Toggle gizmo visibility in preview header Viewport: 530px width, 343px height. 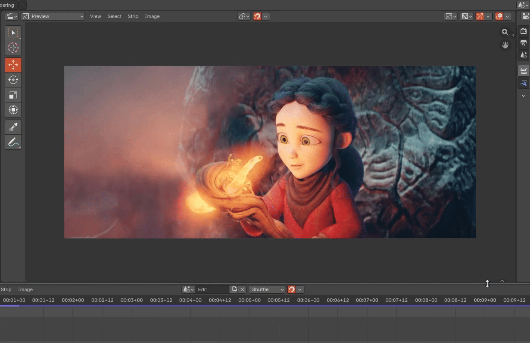pos(480,16)
